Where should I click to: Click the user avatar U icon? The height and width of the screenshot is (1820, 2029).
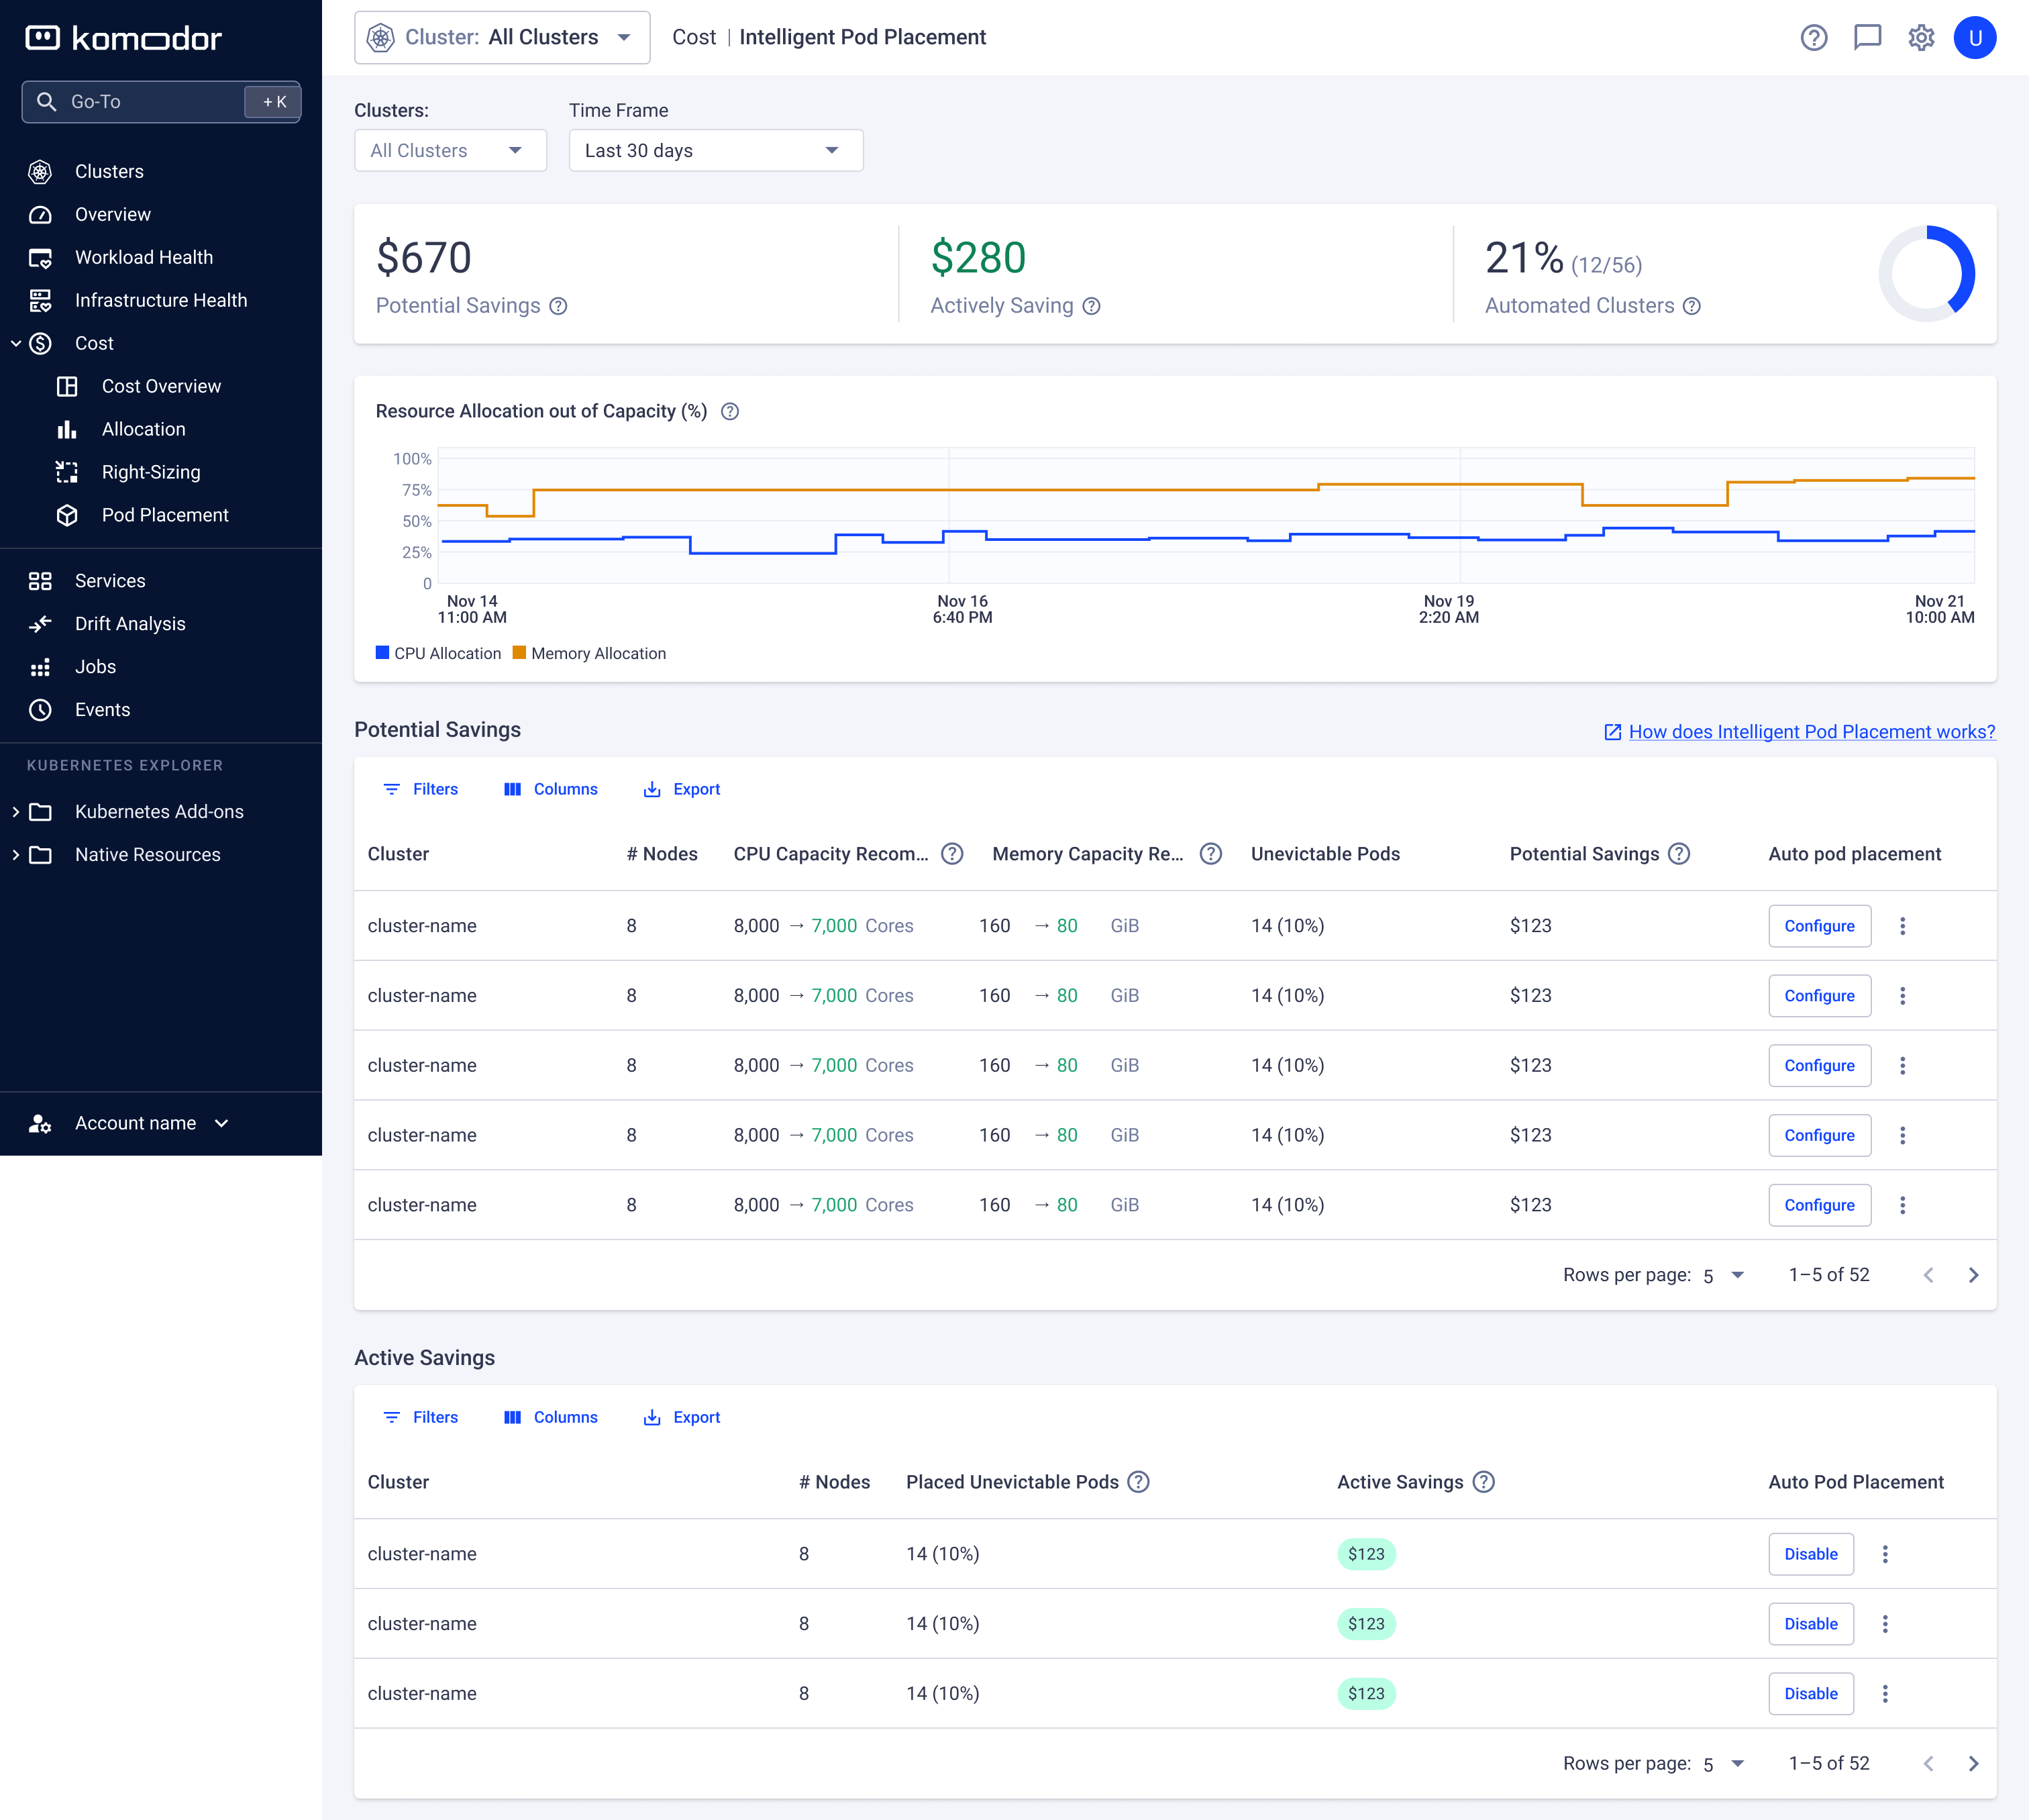click(x=1974, y=38)
